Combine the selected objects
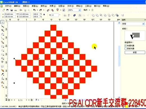The width and height of the screenshot is (146, 109). pos(74,15)
